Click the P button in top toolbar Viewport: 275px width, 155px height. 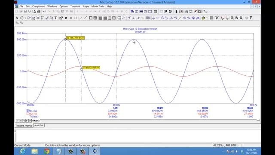pyautogui.click(x=165, y=12)
